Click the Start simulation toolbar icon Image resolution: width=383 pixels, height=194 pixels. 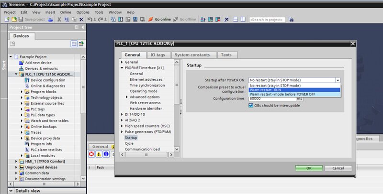(135, 19)
